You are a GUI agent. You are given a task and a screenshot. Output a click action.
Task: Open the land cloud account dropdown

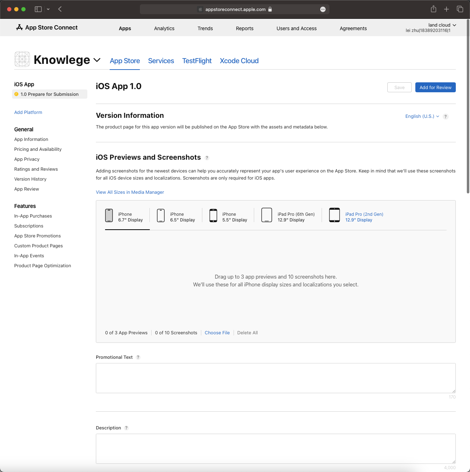click(442, 25)
